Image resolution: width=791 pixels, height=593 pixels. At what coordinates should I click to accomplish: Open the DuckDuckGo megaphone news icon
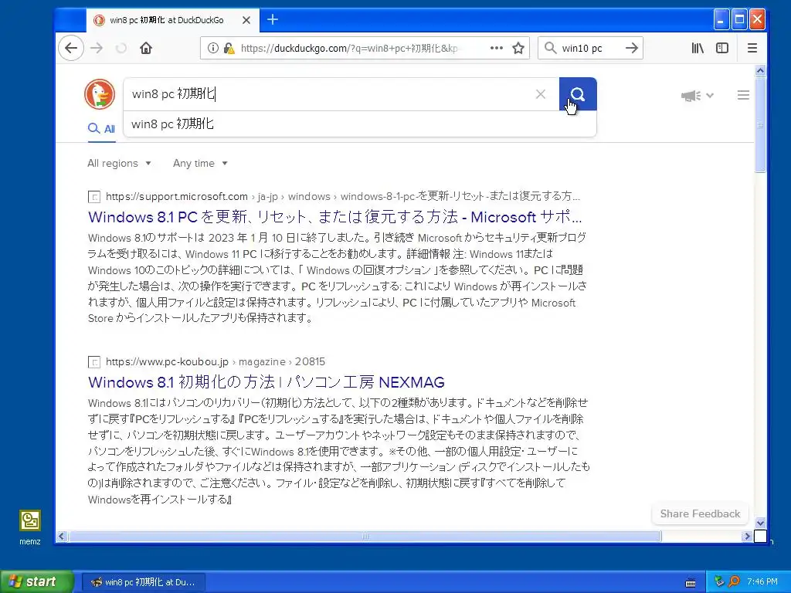[x=691, y=95]
